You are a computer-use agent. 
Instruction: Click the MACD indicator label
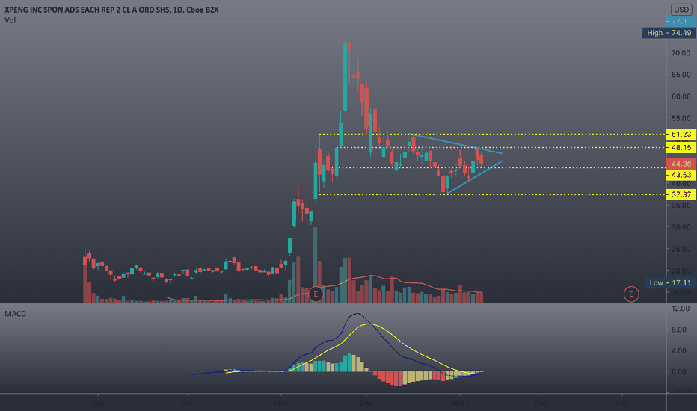pos(15,314)
